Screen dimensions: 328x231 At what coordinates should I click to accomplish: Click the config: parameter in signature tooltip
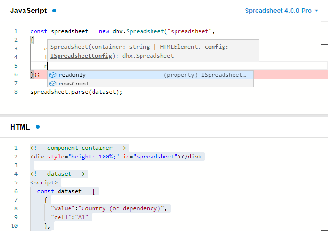click(x=216, y=47)
